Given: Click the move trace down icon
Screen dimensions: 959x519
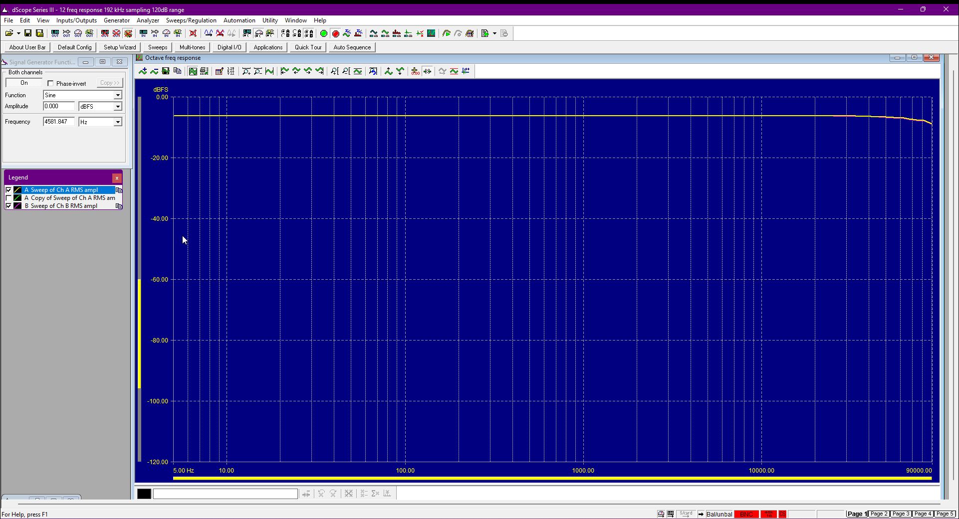Looking at the screenshot, I should coord(400,71).
